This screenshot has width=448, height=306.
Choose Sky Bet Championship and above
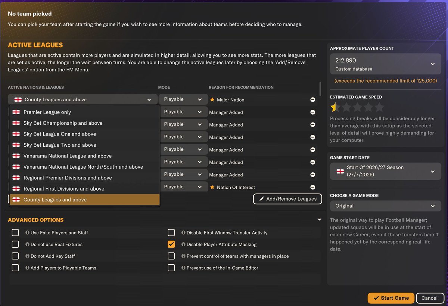[x=85, y=123]
